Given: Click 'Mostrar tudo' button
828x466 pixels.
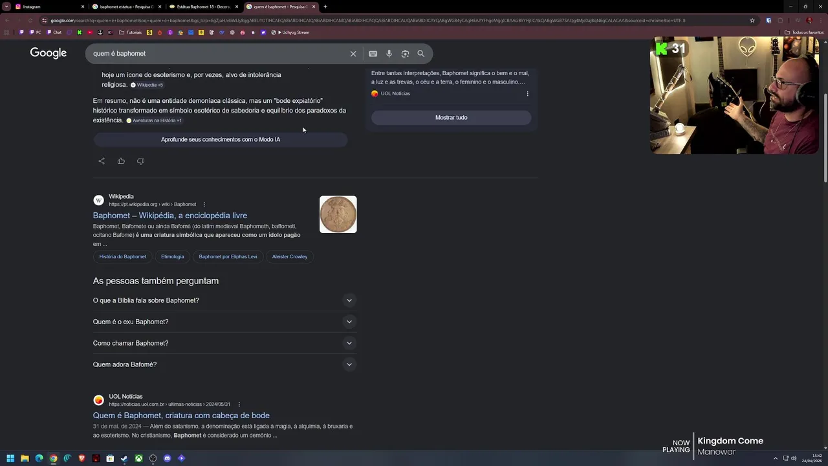Looking at the screenshot, I should [x=451, y=118].
